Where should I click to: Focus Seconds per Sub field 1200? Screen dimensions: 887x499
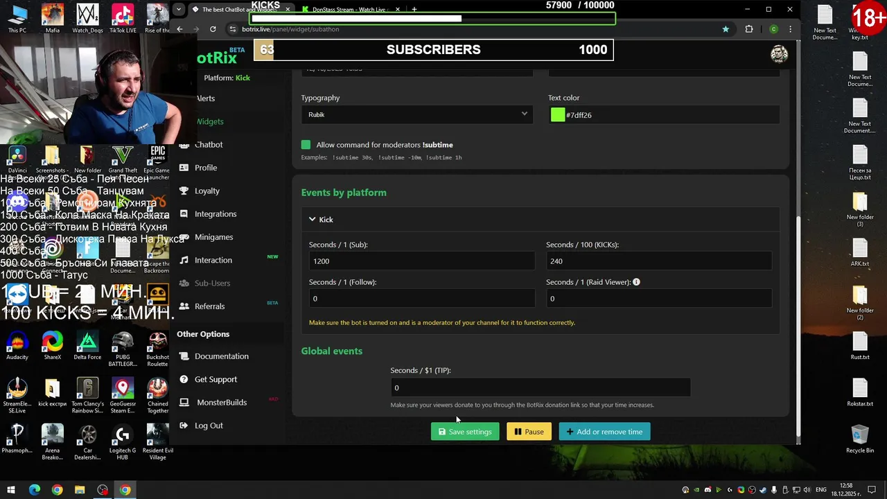tap(422, 261)
